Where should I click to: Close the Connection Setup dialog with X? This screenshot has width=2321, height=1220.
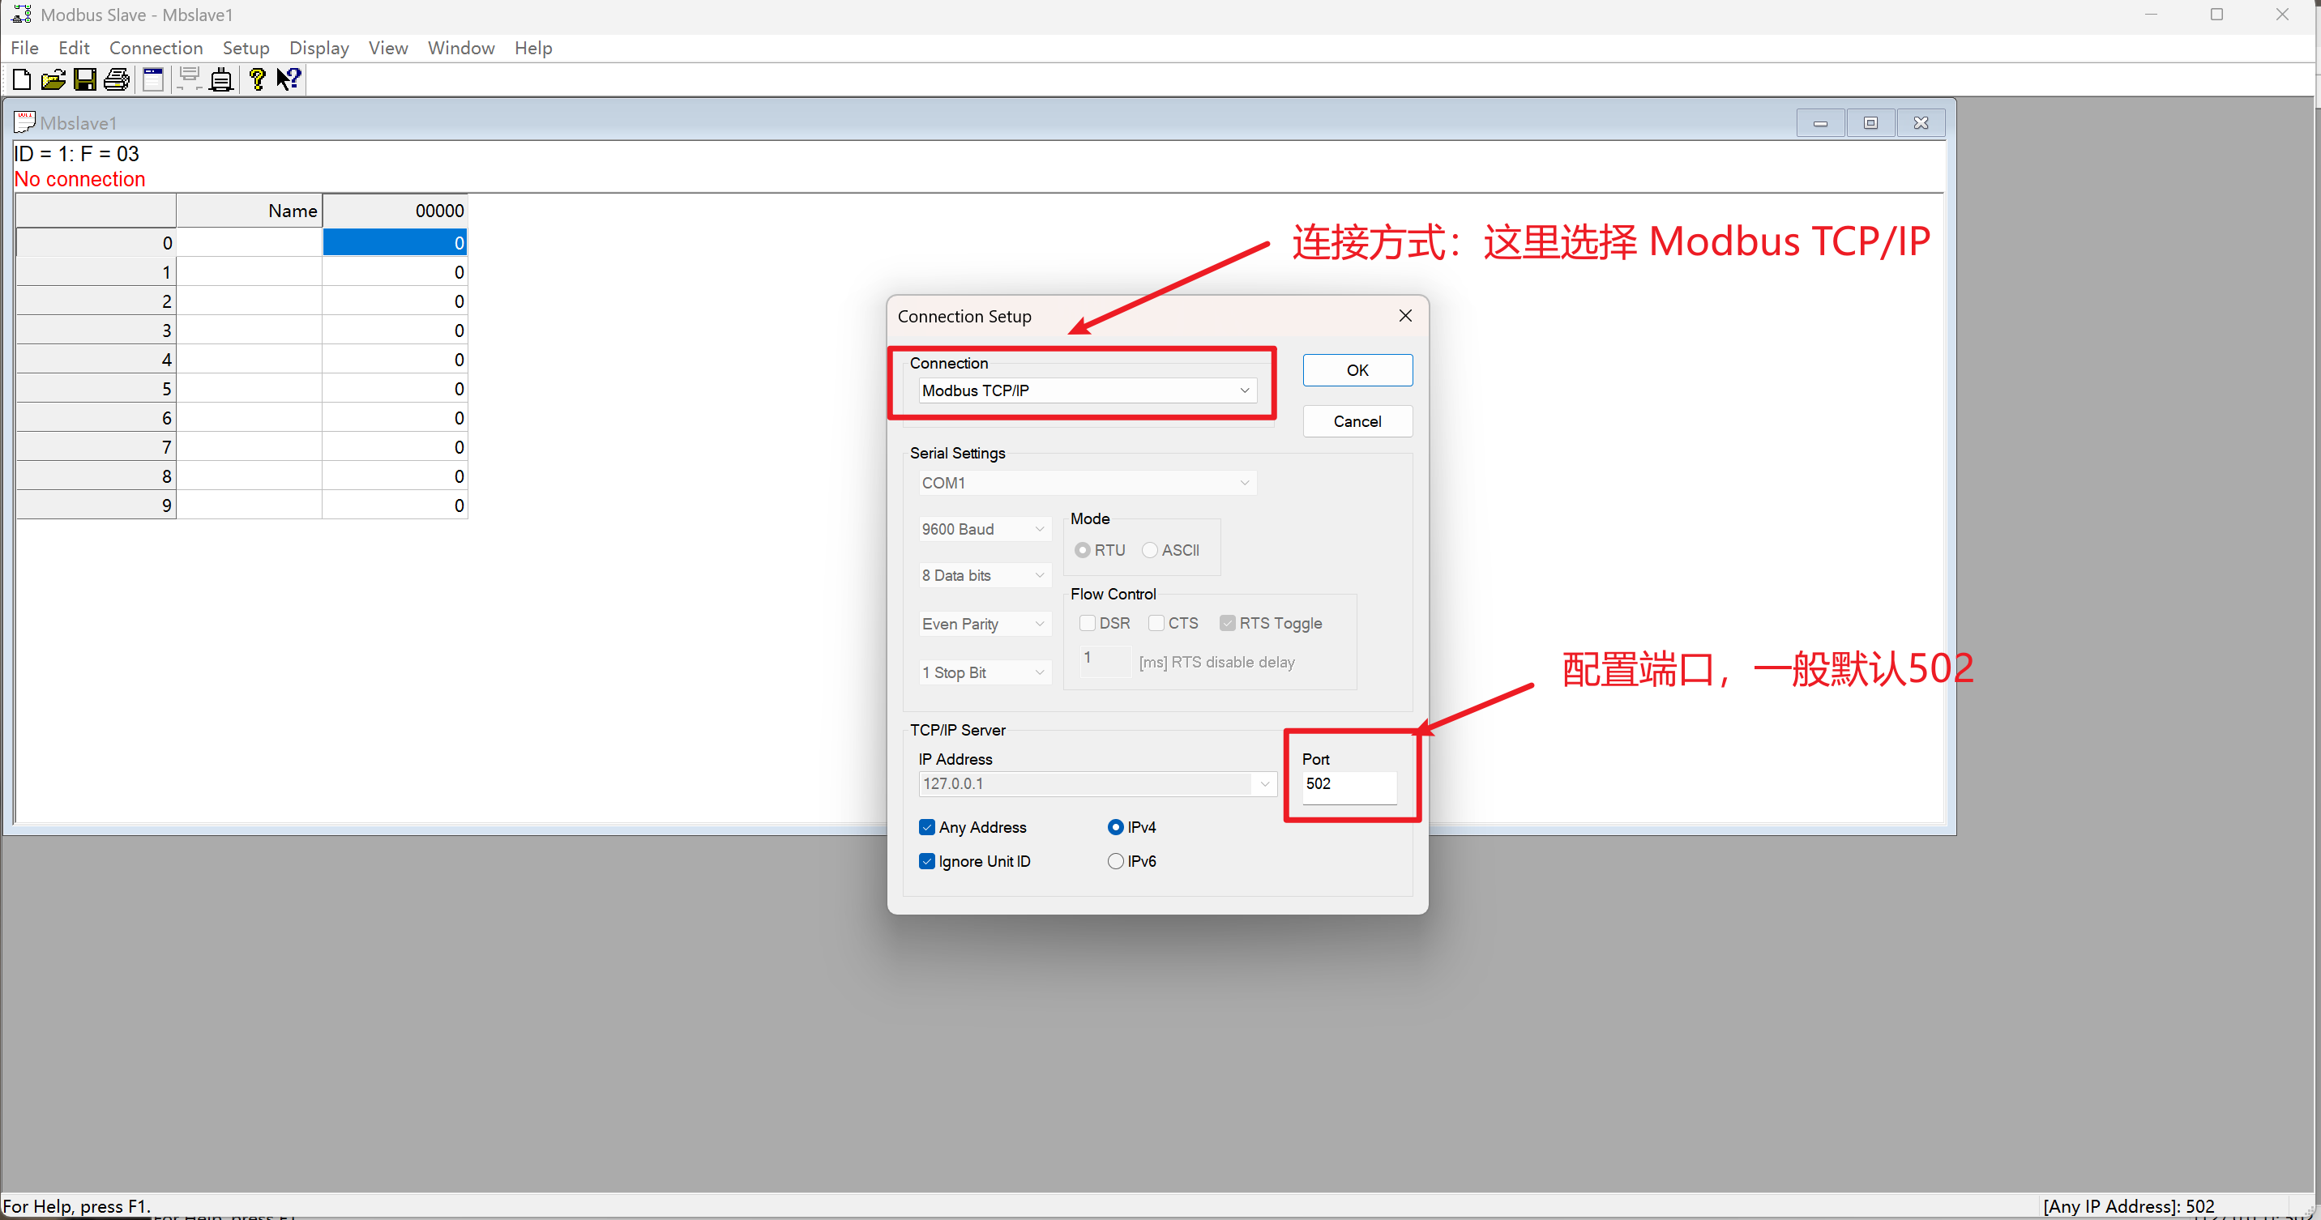(x=1404, y=316)
